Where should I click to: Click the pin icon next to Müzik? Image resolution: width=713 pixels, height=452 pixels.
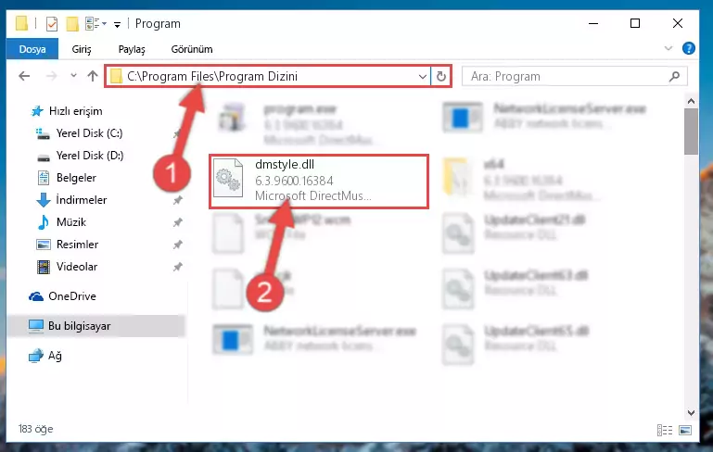pos(177,222)
